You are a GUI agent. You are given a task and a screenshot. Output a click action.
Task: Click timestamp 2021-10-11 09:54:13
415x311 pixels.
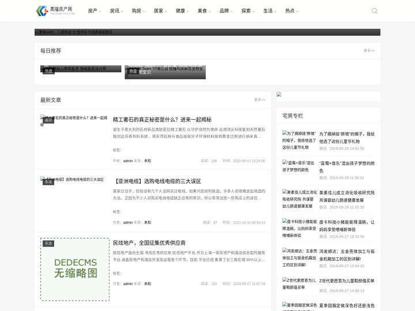pyautogui.click(x=249, y=222)
